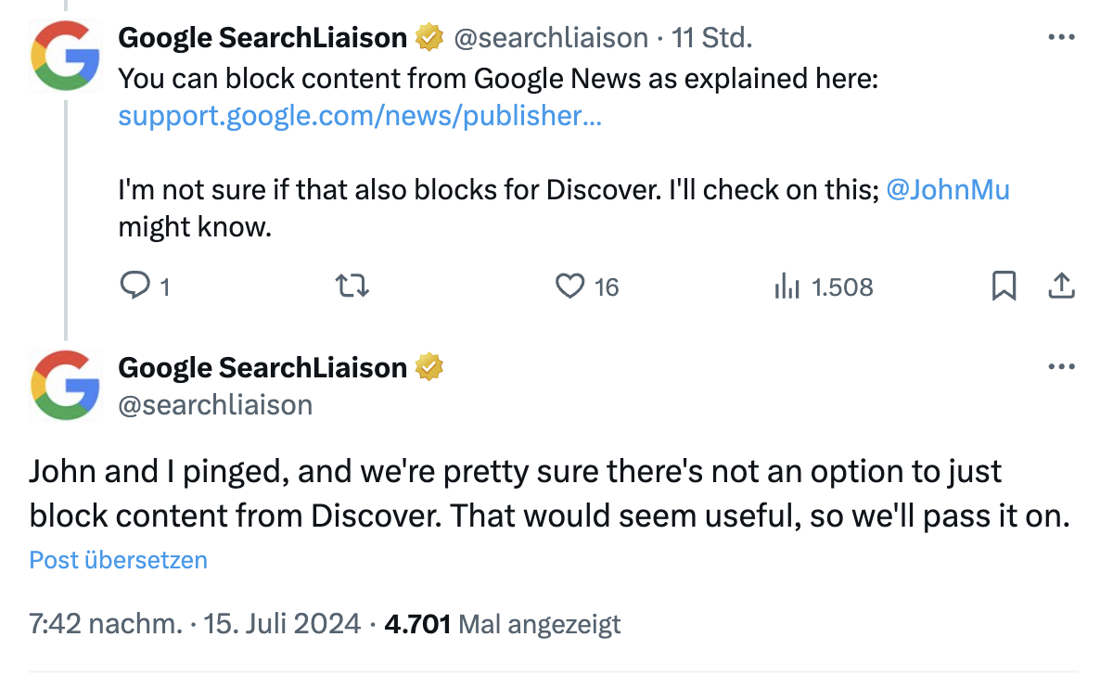Viewport: 1100px width, 675px height.
Task: Open the support.google.com publisher link
Action: [358, 115]
